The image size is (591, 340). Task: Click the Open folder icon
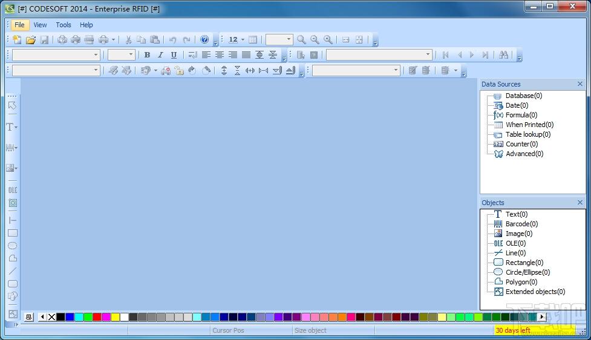click(30, 39)
